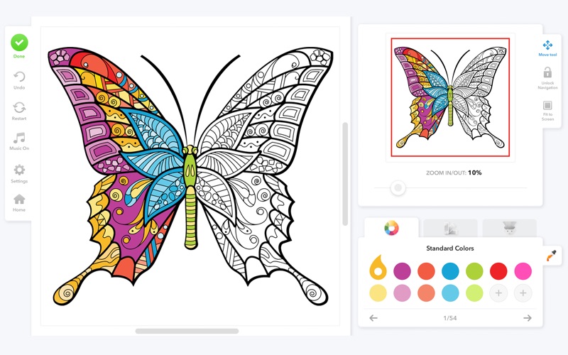The image size is (568, 355).
Task: Add custom color in last plus slot
Action: point(523,293)
